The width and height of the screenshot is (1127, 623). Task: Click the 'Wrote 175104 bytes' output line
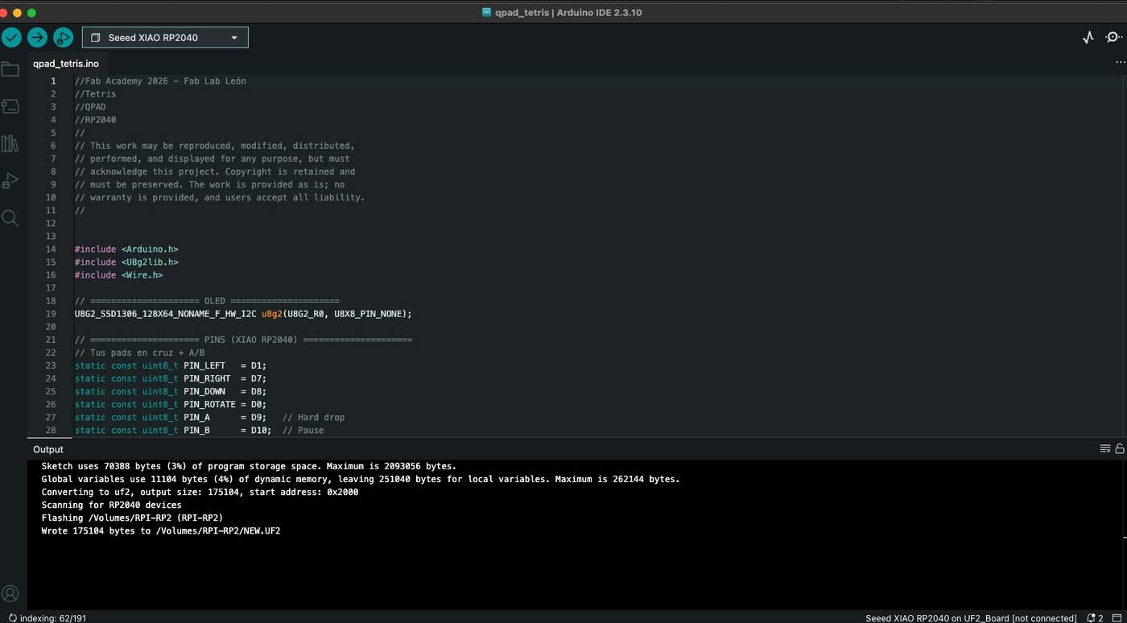click(161, 530)
